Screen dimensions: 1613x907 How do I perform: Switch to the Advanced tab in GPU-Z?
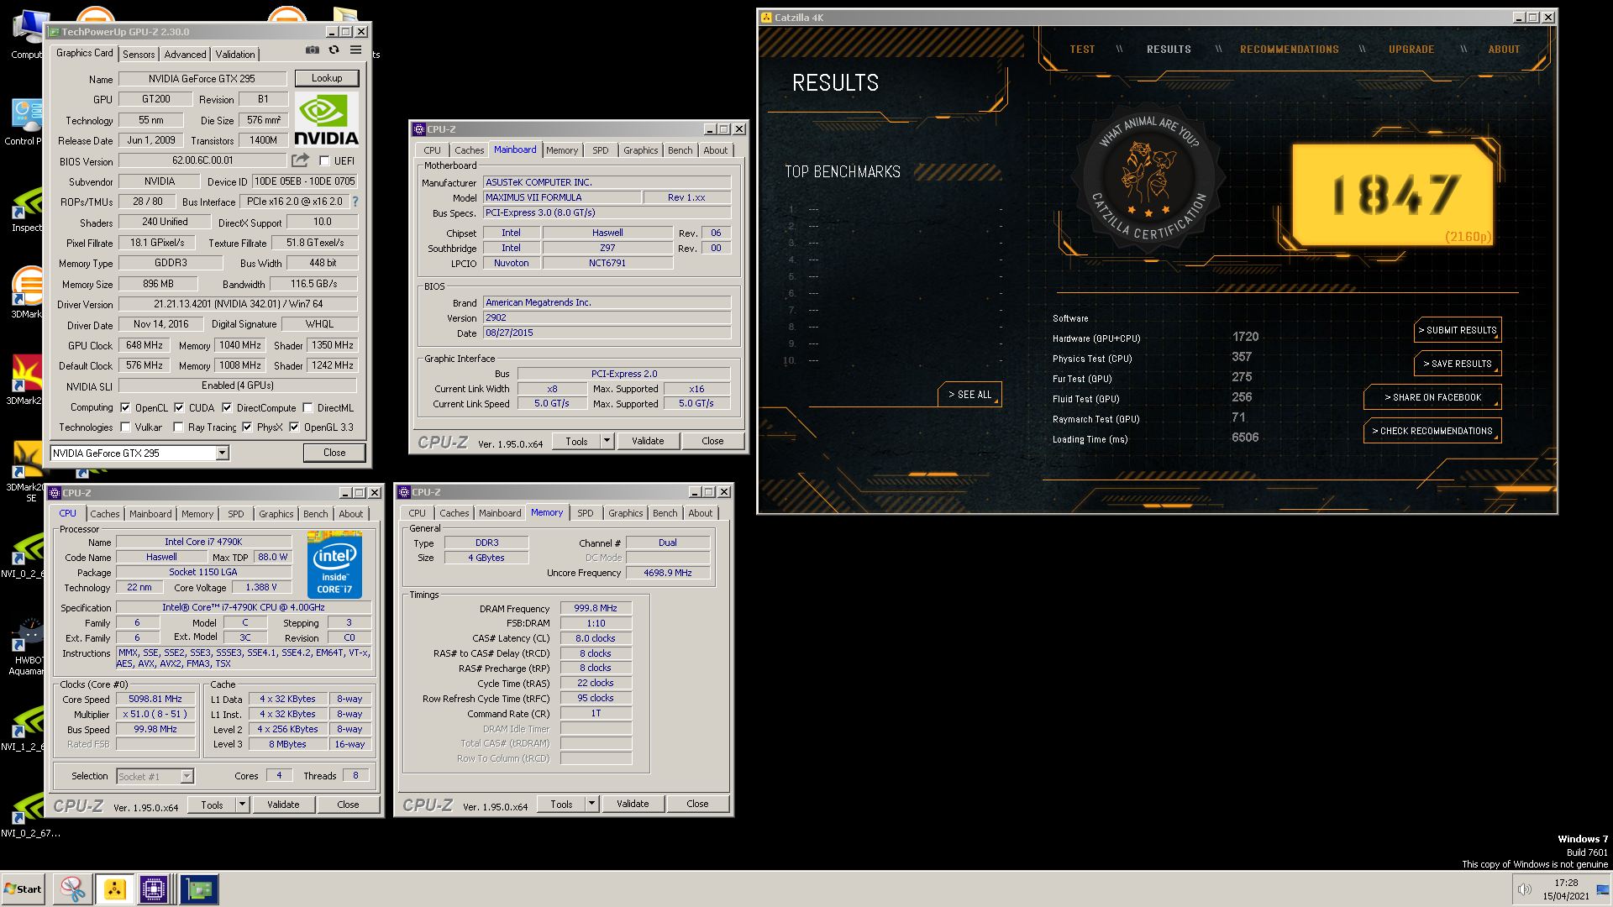click(185, 55)
